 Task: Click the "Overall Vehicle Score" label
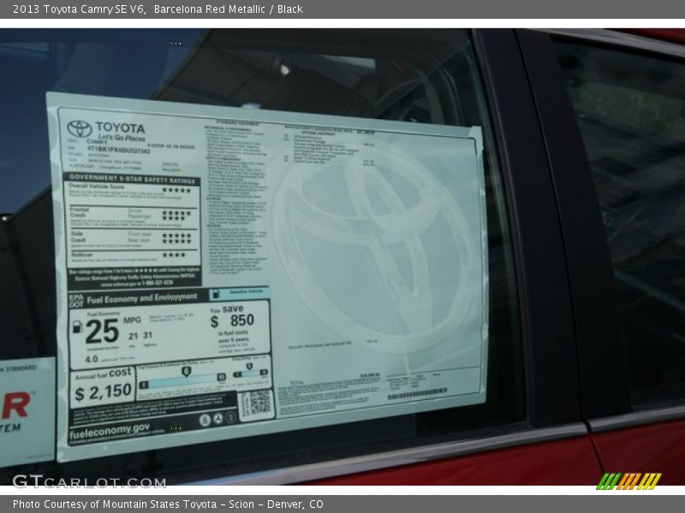coord(96,186)
